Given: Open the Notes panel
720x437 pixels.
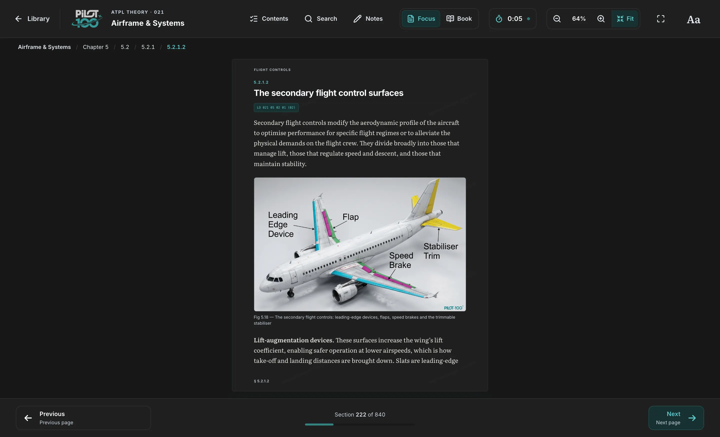Looking at the screenshot, I should (368, 19).
